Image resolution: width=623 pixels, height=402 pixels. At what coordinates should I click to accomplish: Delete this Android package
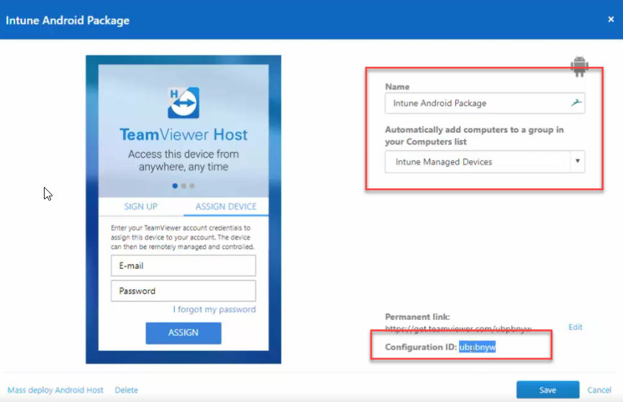127,390
